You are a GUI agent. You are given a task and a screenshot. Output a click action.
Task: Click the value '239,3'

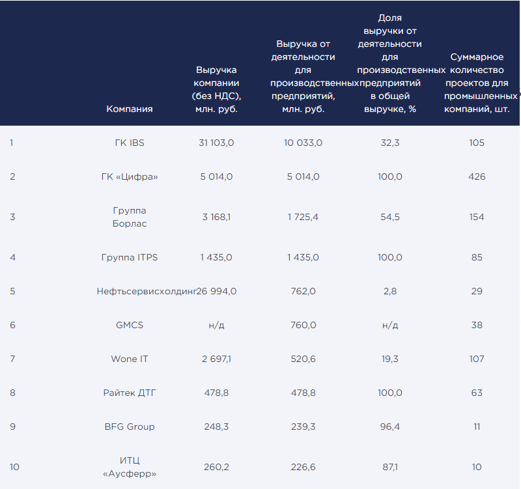[x=303, y=427]
